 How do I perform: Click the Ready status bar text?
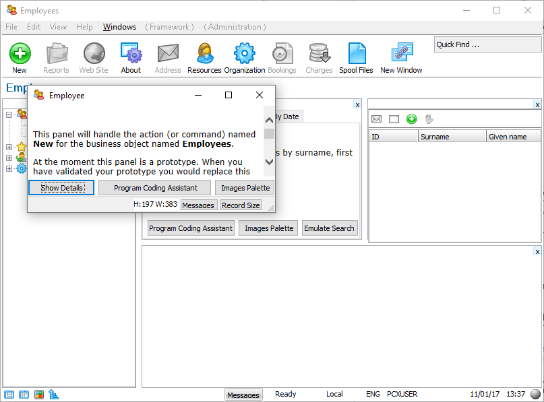(x=286, y=394)
